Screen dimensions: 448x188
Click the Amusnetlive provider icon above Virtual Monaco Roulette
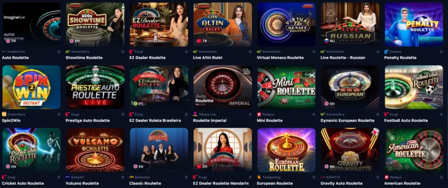259,52
